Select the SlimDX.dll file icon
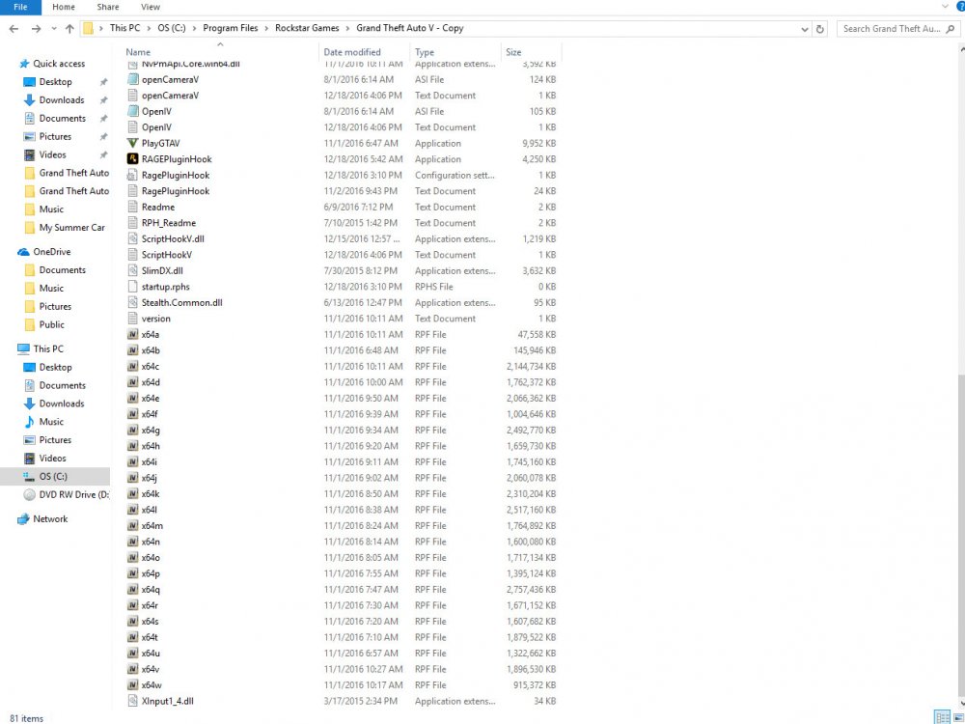The image size is (965, 724). (x=132, y=270)
